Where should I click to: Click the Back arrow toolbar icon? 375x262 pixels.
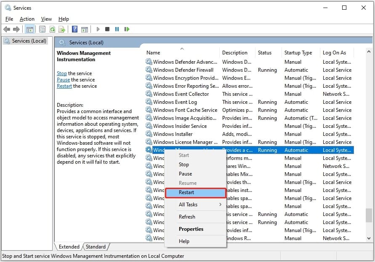click(7, 29)
